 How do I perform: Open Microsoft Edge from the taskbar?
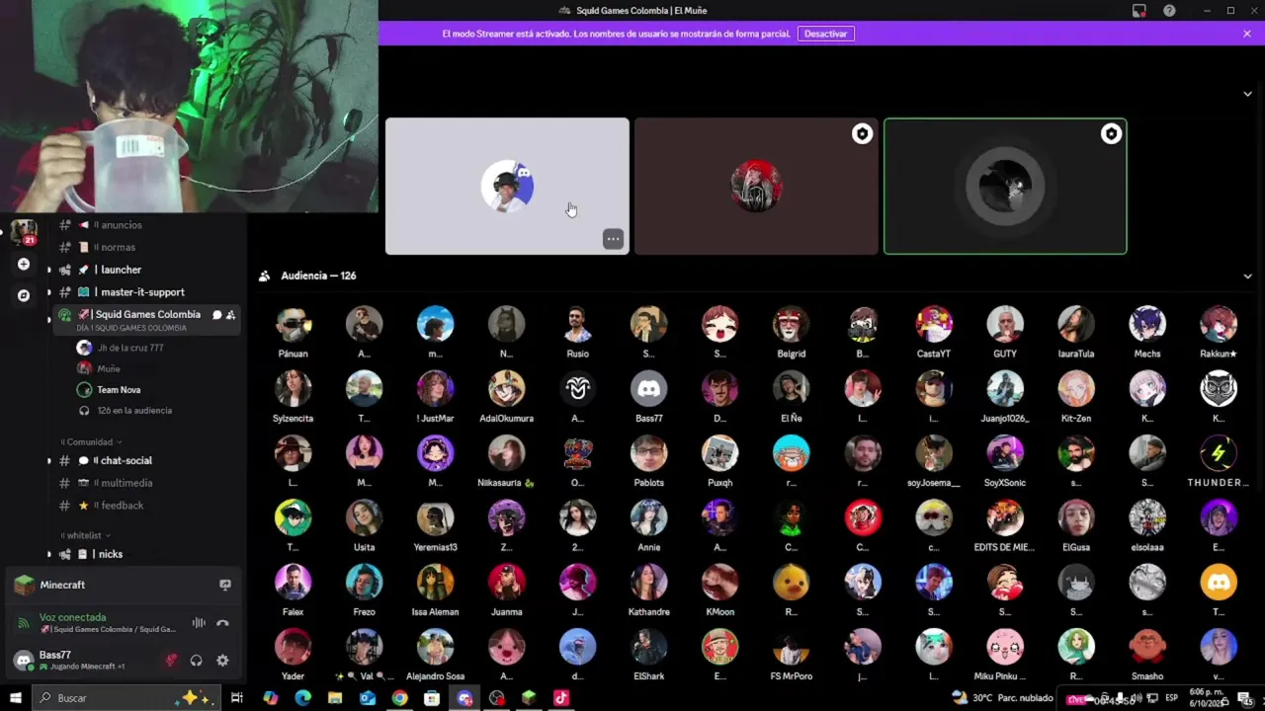(302, 698)
